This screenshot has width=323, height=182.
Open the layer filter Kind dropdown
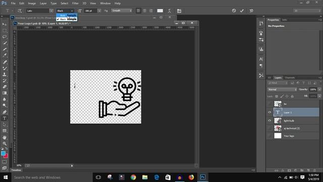click(278, 83)
